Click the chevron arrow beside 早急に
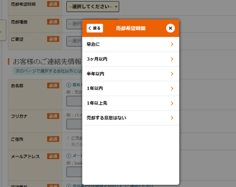 [x=172, y=44]
